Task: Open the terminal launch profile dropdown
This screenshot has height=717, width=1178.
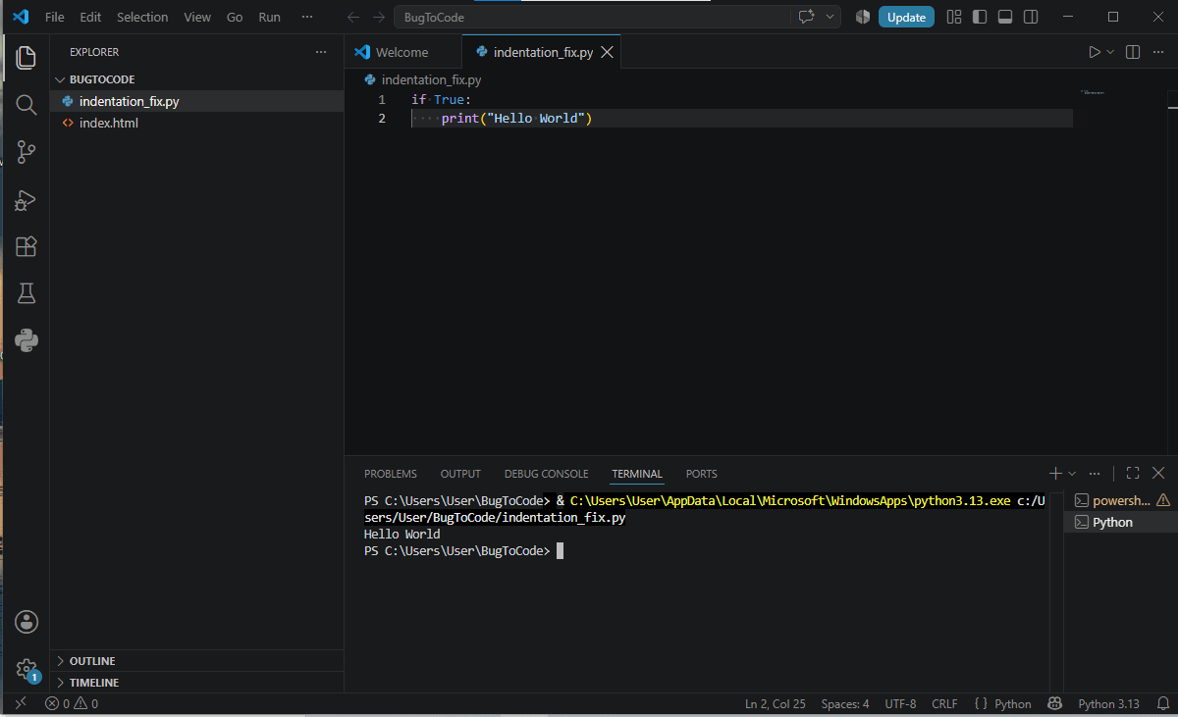Action: (1071, 473)
